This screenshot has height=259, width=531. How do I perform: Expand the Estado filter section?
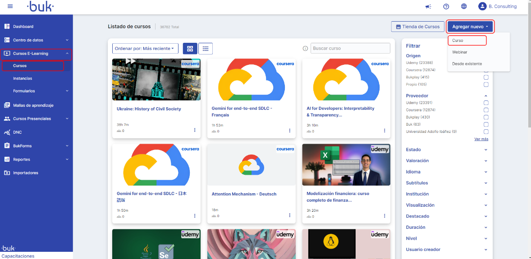pyautogui.click(x=485, y=150)
